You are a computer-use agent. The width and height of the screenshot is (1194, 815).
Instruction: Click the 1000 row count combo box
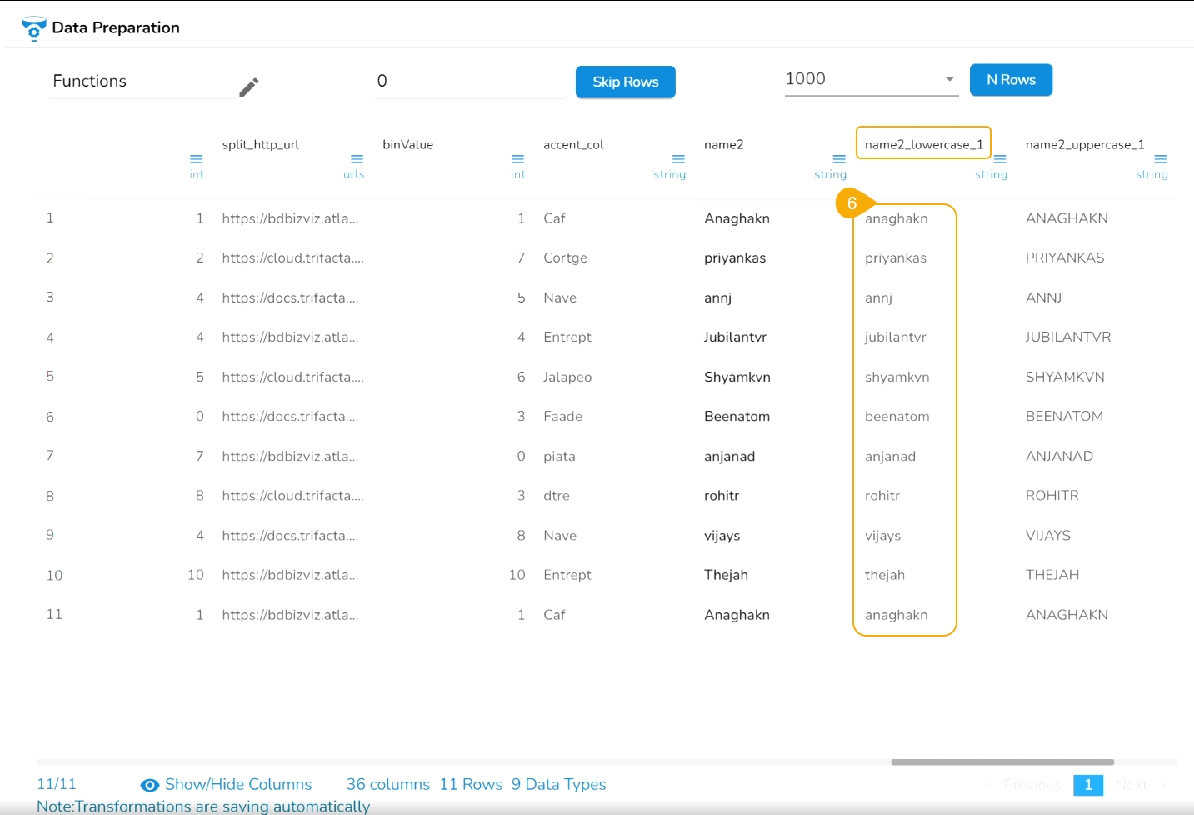click(x=872, y=79)
